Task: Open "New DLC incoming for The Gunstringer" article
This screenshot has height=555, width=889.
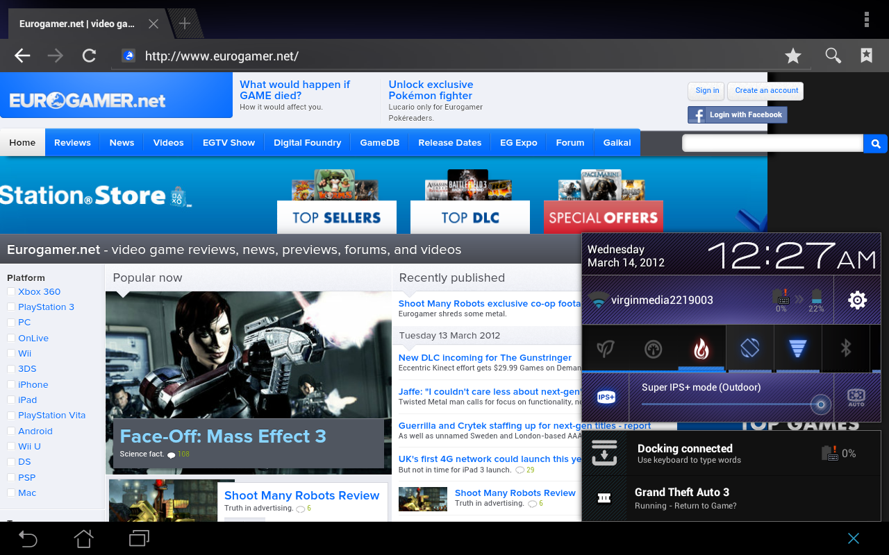Action: (485, 358)
